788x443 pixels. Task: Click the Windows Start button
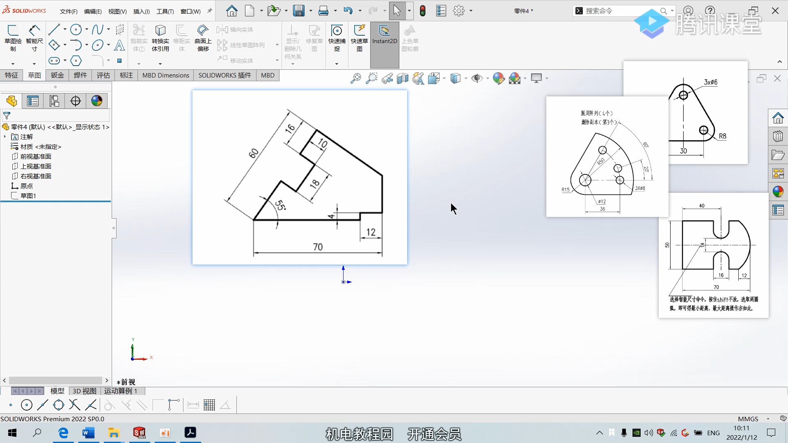click(12, 433)
